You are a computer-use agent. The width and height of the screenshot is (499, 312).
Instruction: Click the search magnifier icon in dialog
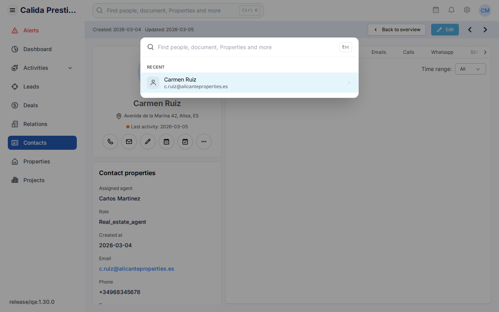click(x=150, y=47)
